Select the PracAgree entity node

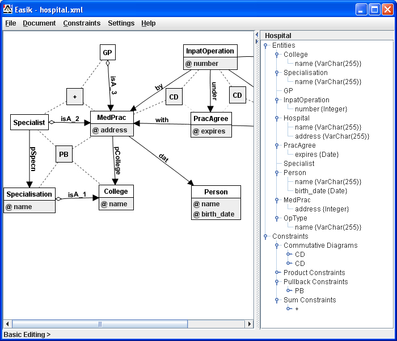(211, 119)
